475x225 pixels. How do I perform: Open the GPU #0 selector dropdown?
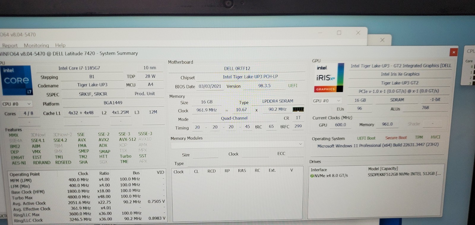click(327, 101)
